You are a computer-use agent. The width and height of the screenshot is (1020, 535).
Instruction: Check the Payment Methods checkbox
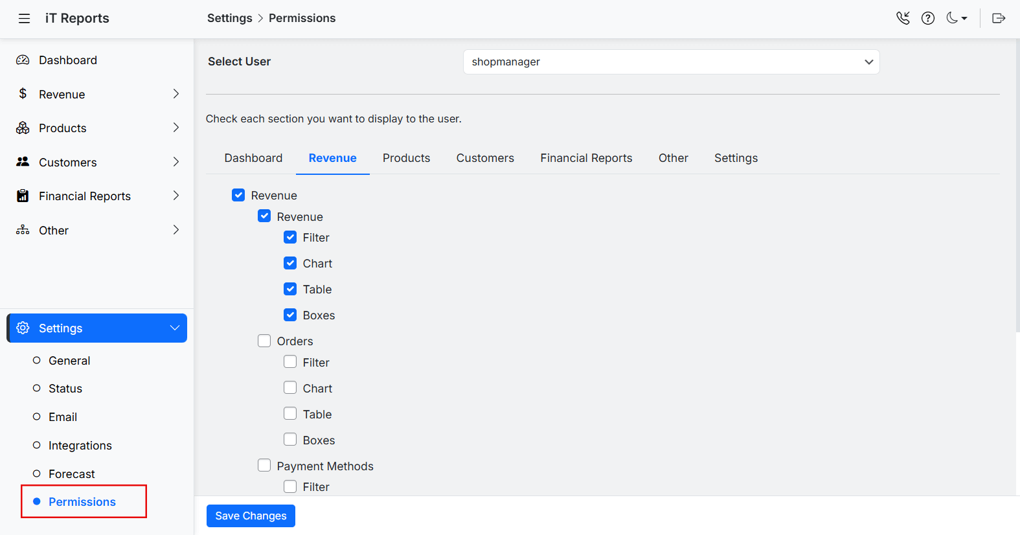(264, 465)
